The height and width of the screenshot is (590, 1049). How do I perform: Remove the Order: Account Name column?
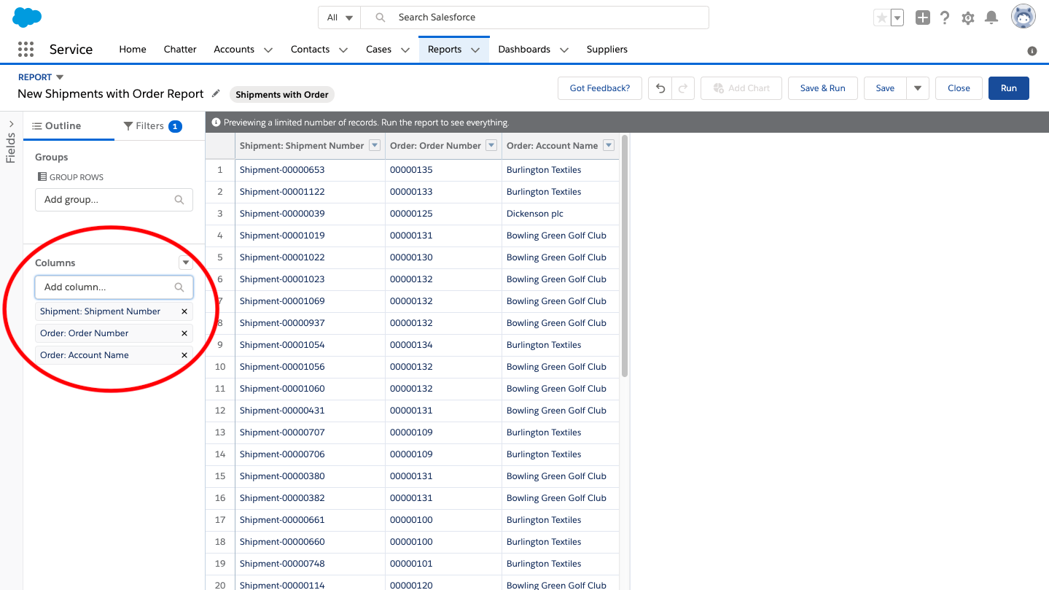coord(184,355)
